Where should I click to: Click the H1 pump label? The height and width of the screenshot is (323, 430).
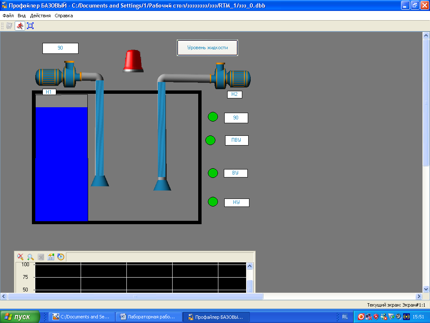click(x=49, y=92)
